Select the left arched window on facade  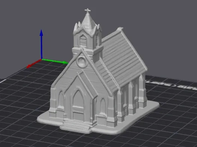61,100
